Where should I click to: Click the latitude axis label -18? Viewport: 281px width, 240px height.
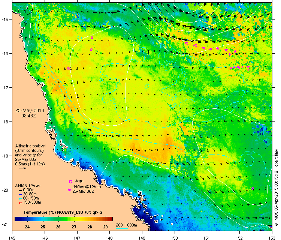click(x=5, y=121)
